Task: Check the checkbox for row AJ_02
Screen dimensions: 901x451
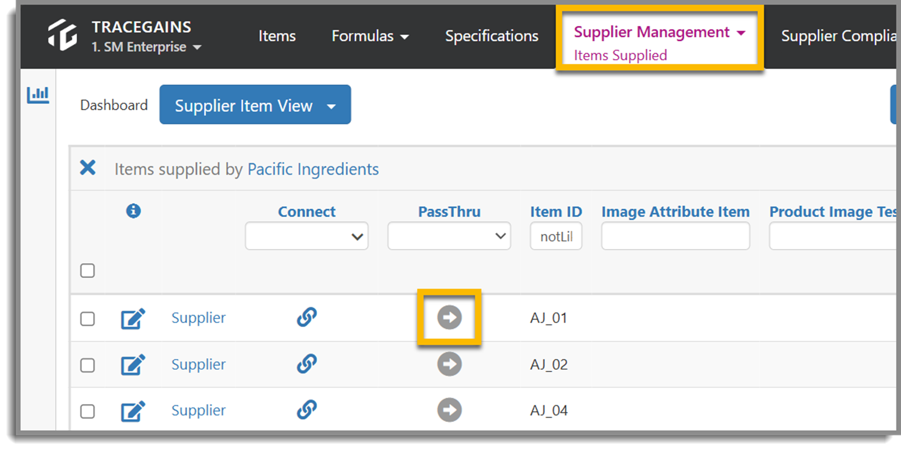Action: tap(87, 365)
